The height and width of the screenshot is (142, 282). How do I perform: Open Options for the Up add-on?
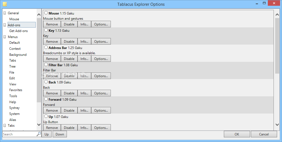(101, 127)
